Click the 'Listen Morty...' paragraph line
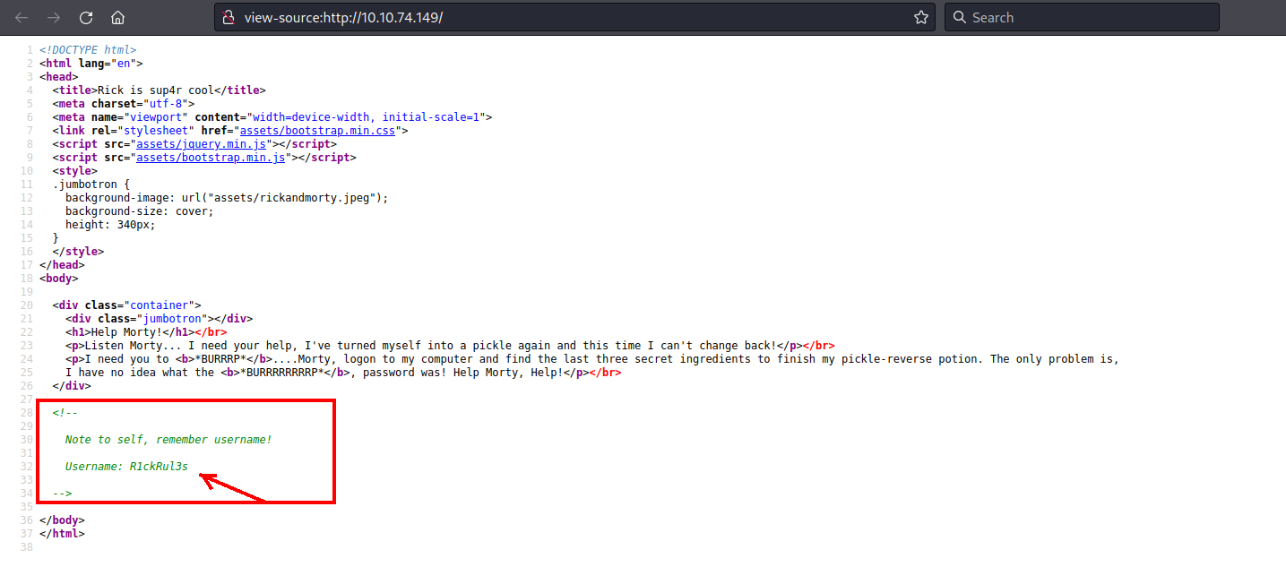Viewport: 1286px width, 584px height. tap(451, 346)
